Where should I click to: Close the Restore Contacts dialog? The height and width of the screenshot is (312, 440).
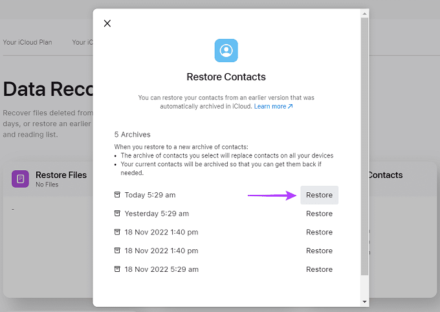coord(107,23)
